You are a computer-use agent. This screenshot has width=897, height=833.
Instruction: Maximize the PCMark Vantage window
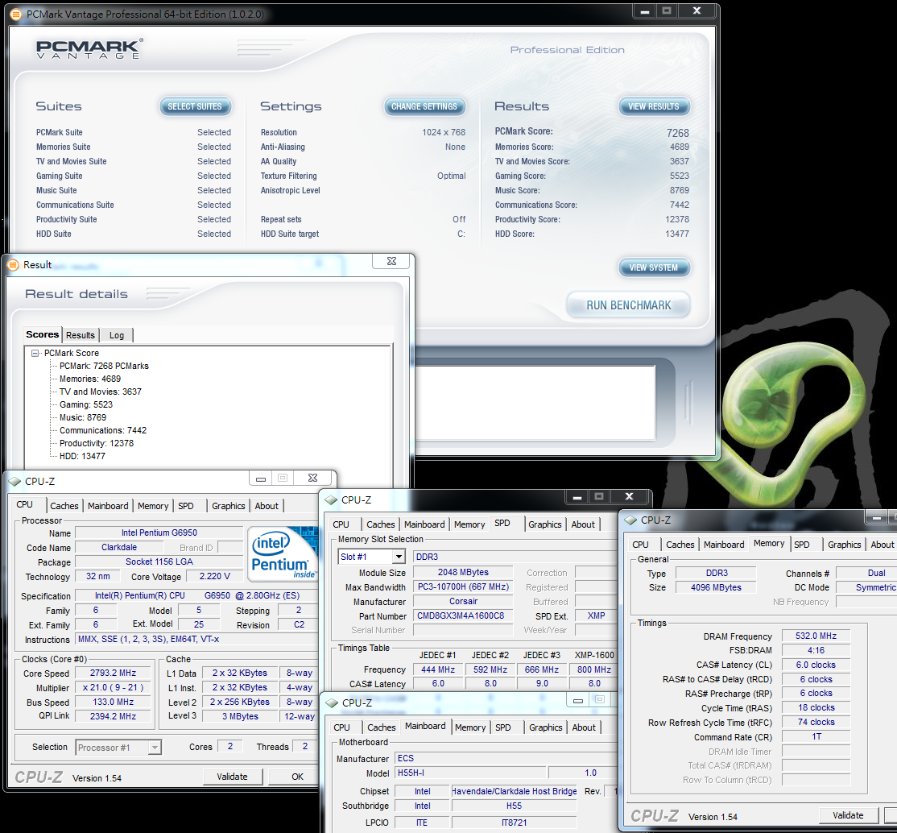pos(666,11)
